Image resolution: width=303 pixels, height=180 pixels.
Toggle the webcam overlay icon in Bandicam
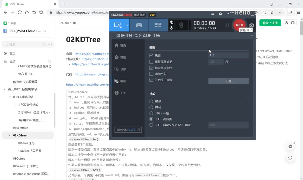181,25
